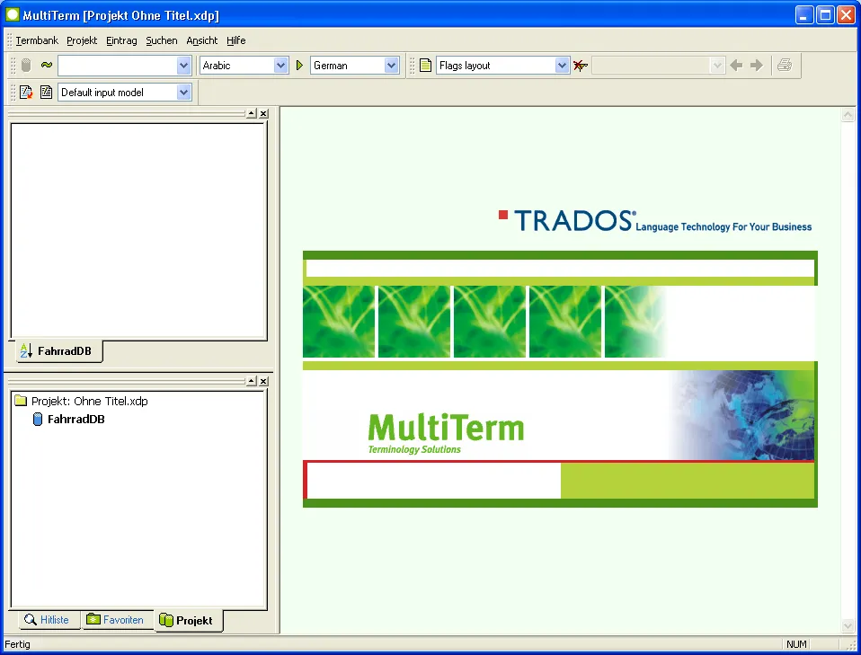This screenshot has width=861, height=655.
Task: Go to next entry with the forward arrow
Action: 757,66
